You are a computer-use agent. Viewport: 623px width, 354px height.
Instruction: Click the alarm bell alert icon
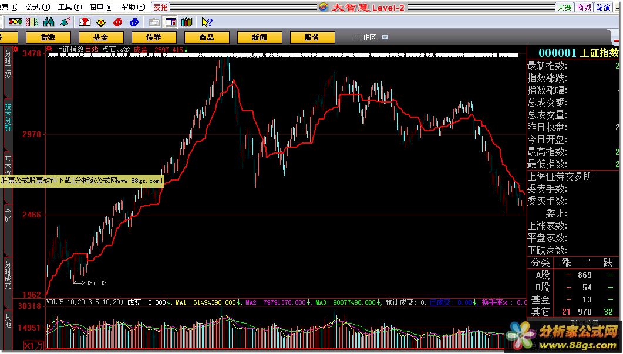65,22
